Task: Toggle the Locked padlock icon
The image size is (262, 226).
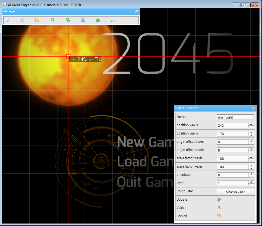Action: [219, 216]
